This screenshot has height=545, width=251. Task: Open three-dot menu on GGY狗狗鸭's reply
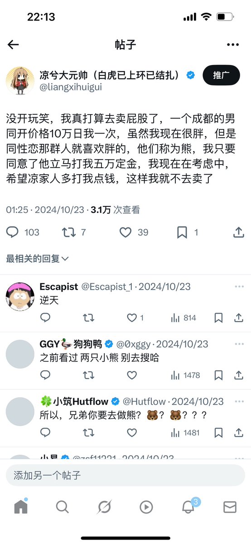tap(239, 344)
